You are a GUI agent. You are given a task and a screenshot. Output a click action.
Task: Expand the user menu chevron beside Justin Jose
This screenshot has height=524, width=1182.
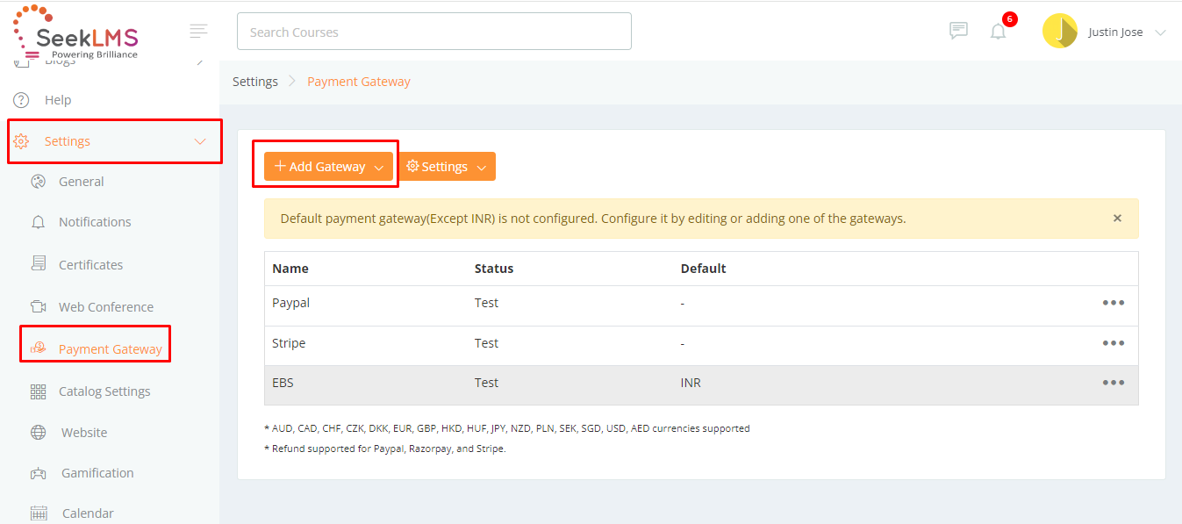pos(1160,32)
